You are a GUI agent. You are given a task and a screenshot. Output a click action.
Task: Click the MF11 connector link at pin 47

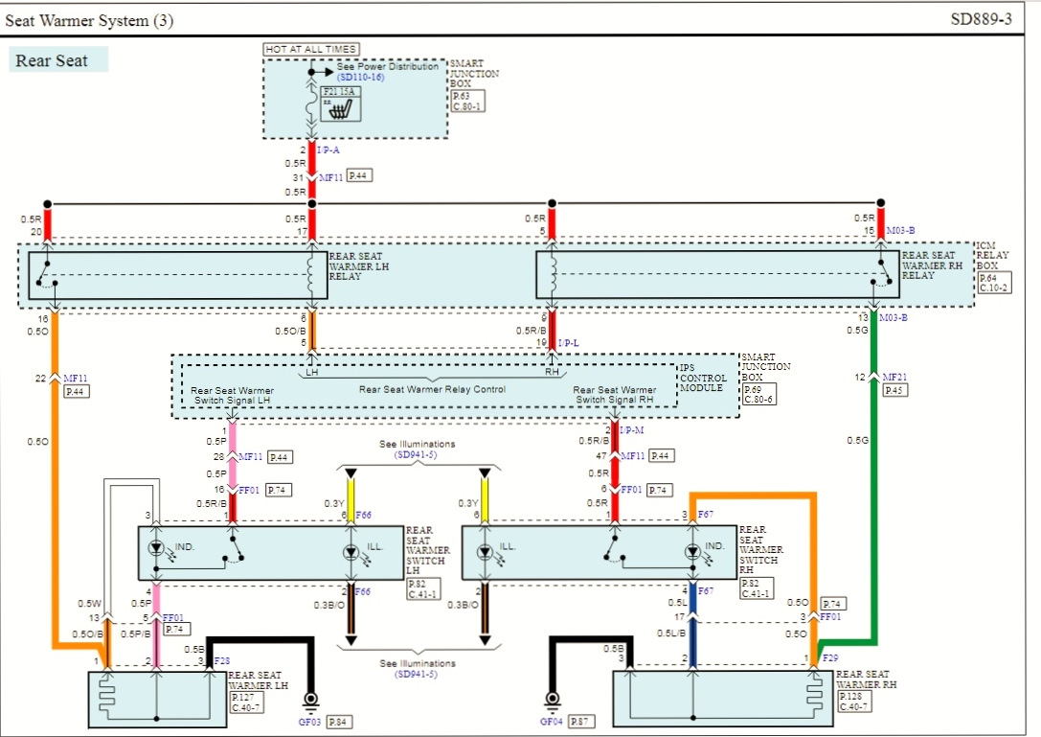coord(633,456)
